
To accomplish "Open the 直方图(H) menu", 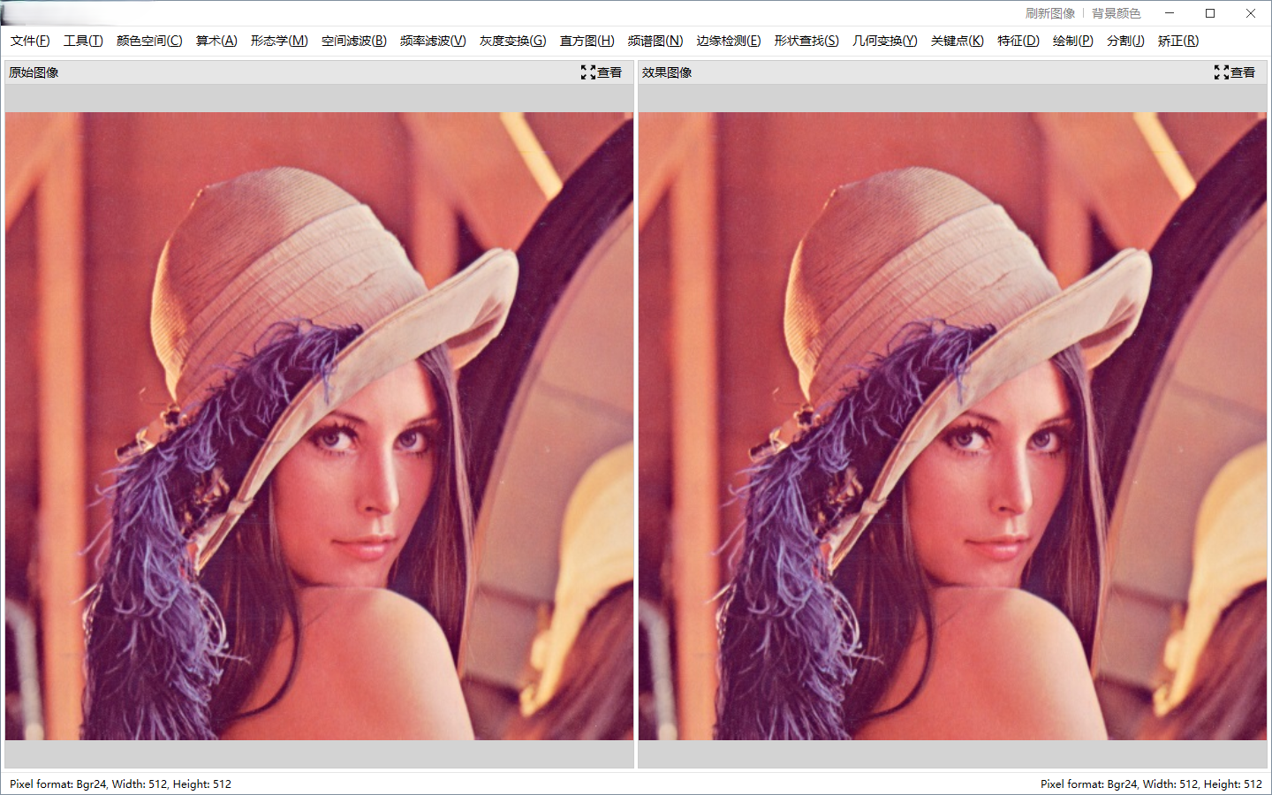I will click(x=587, y=41).
